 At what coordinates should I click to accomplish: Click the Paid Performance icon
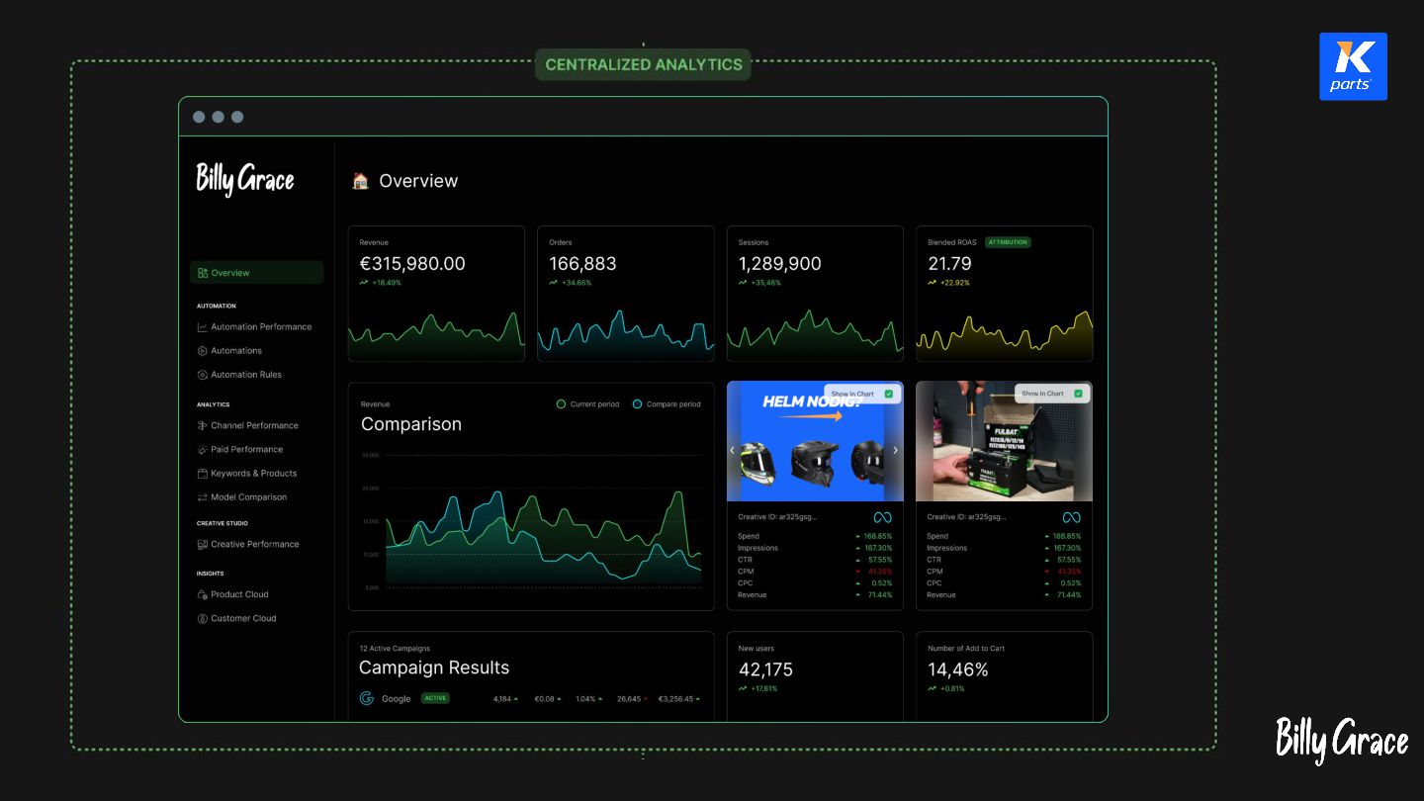coord(202,450)
